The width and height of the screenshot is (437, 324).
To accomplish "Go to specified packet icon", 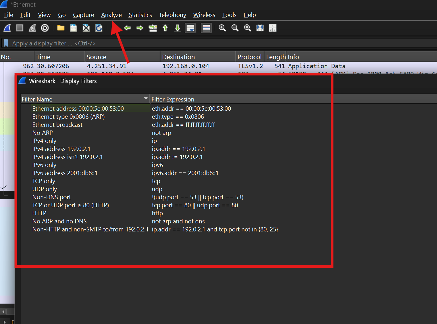I will coord(153,28).
